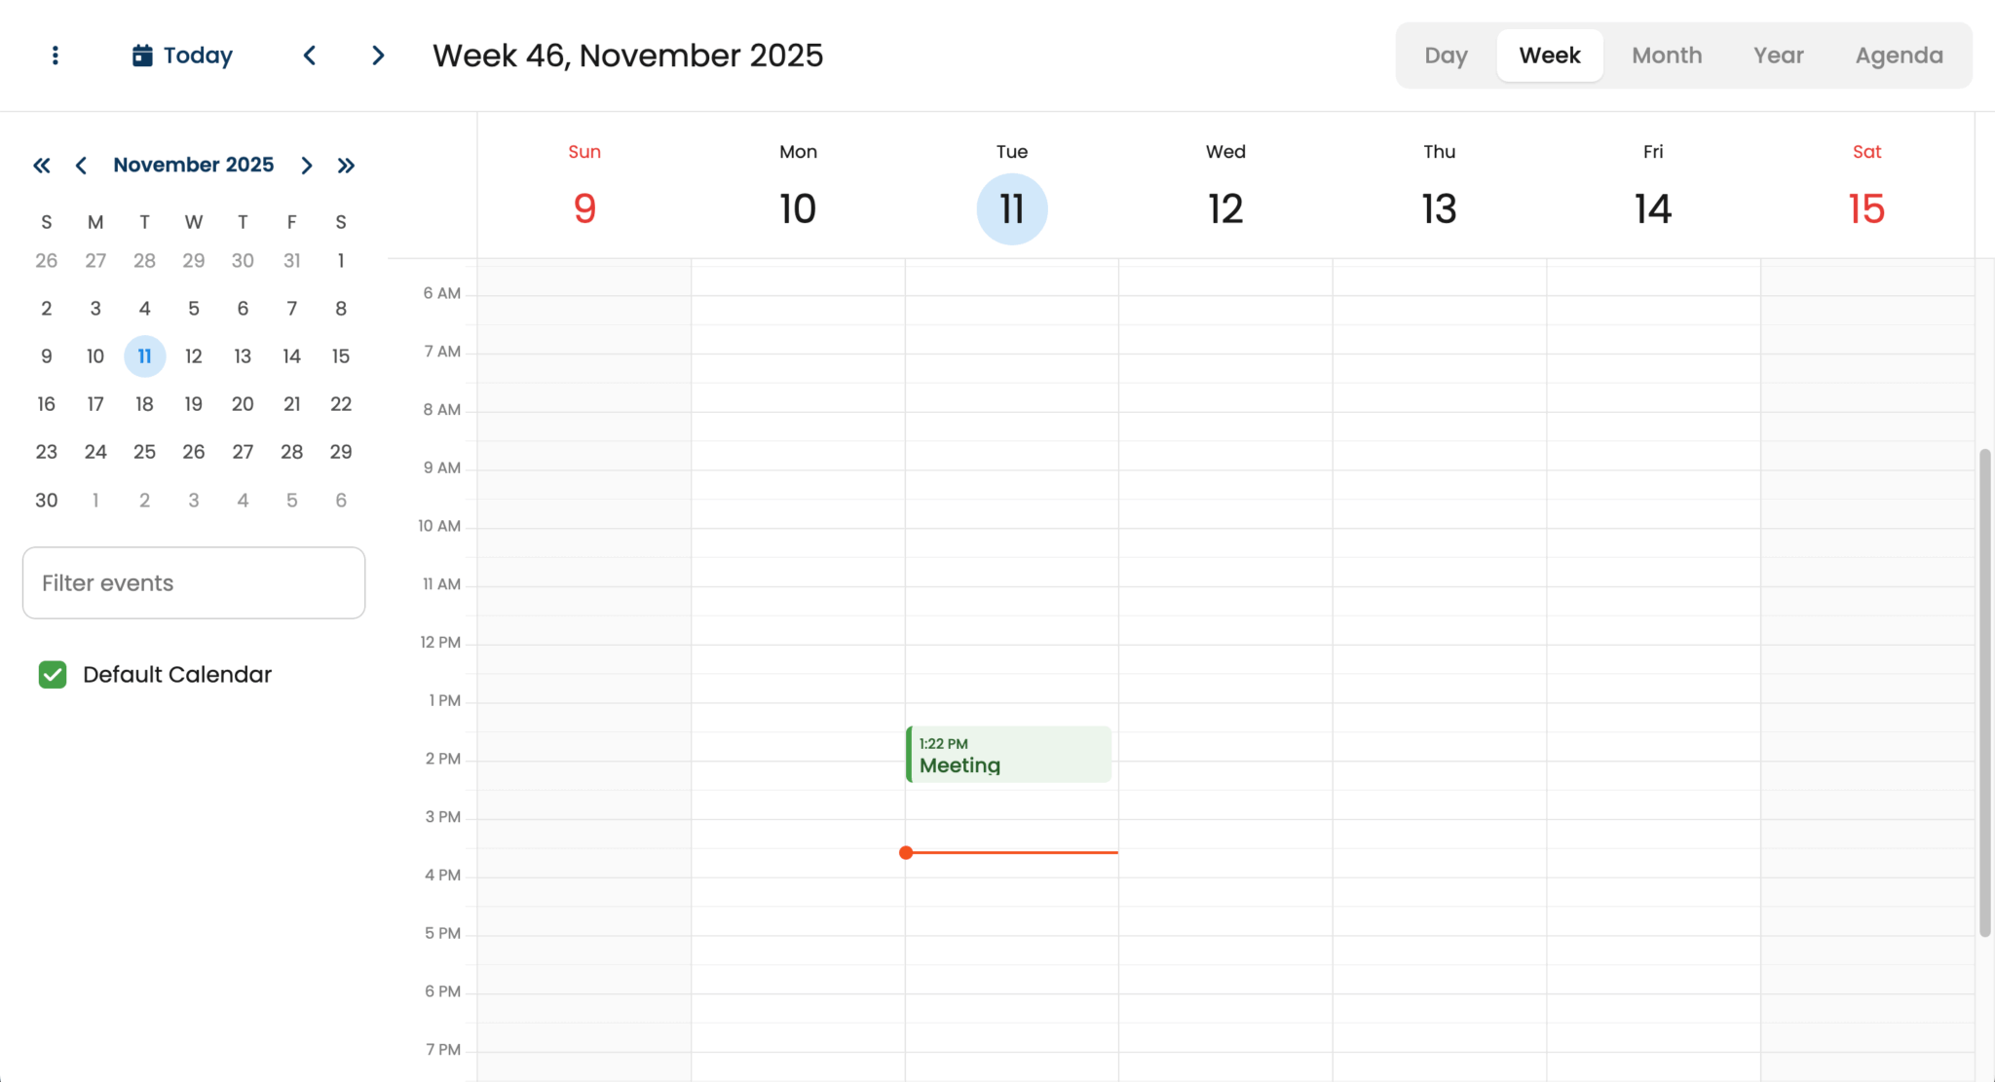The height and width of the screenshot is (1082, 1995).
Task: Click the current time marker dot
Action: (x=906, y=853)
